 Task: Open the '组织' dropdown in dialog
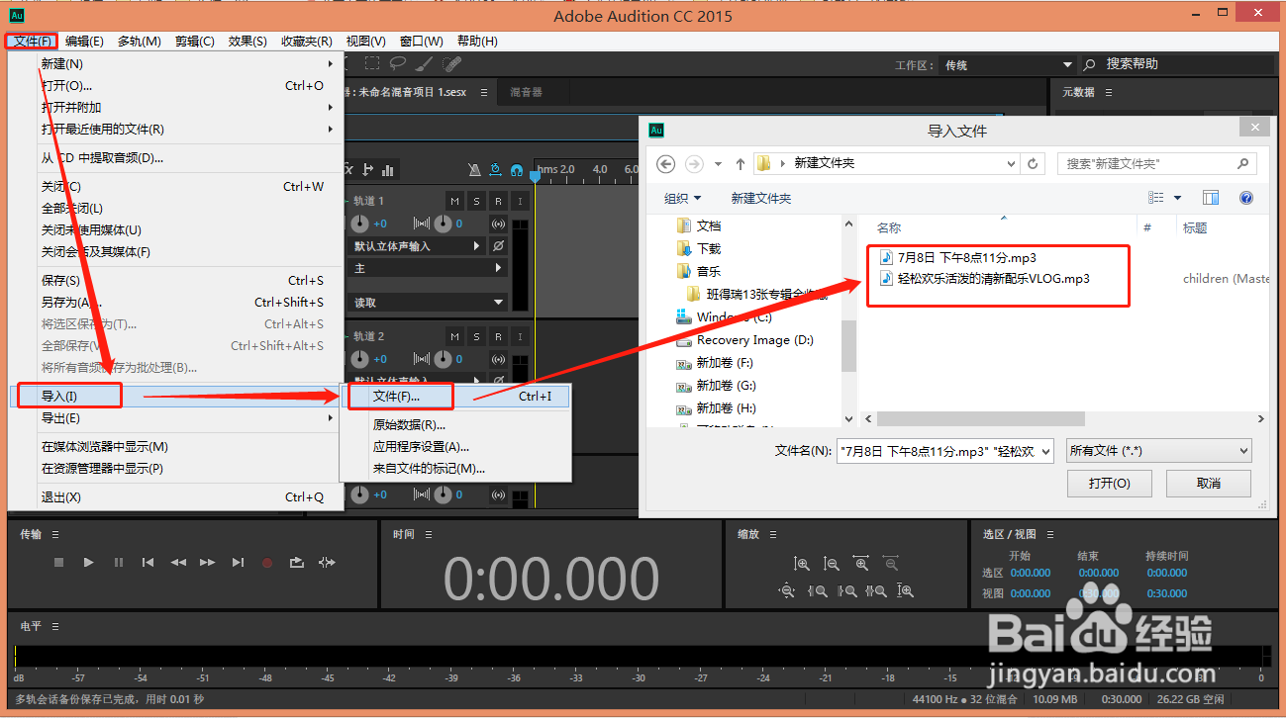[683, 198]
